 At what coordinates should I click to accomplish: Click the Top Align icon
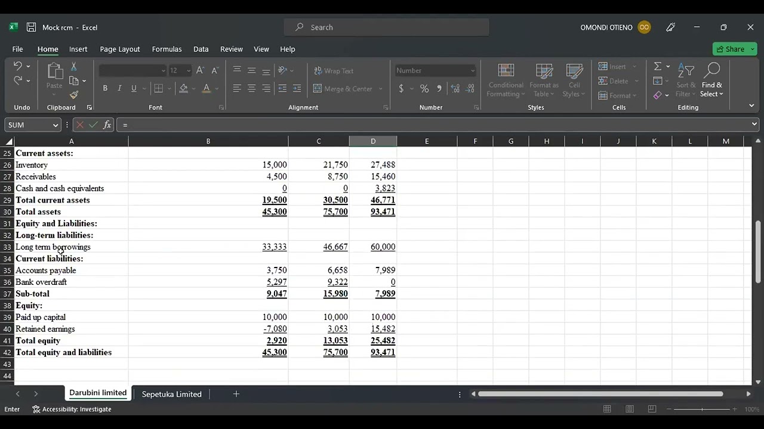click(237, 70)
